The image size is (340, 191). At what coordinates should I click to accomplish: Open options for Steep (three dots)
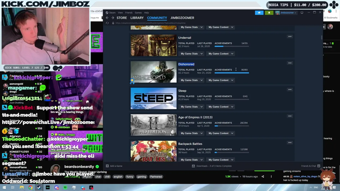[x=290, y=89]
